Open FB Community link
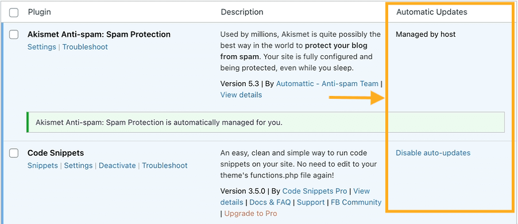 point(356,202)
